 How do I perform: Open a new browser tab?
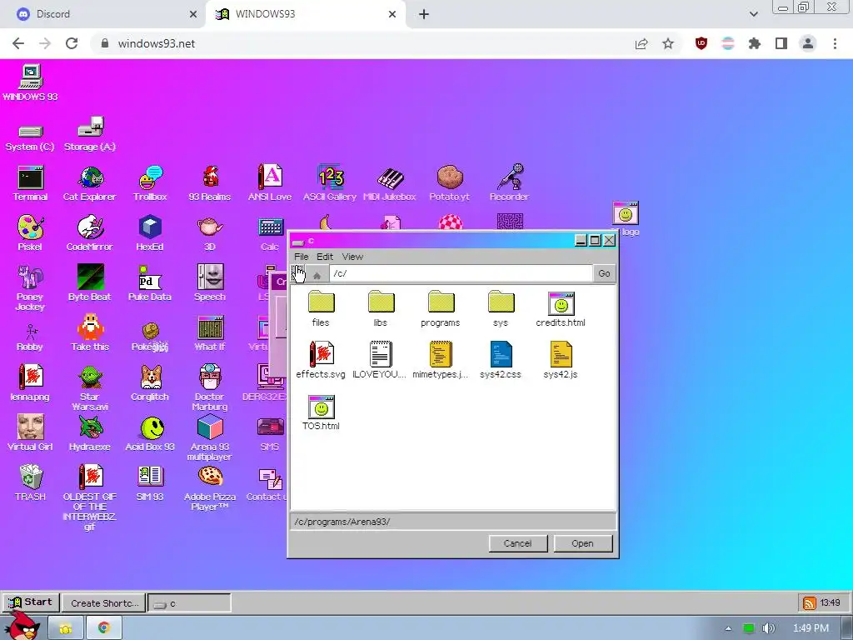[x=424, y=14]
